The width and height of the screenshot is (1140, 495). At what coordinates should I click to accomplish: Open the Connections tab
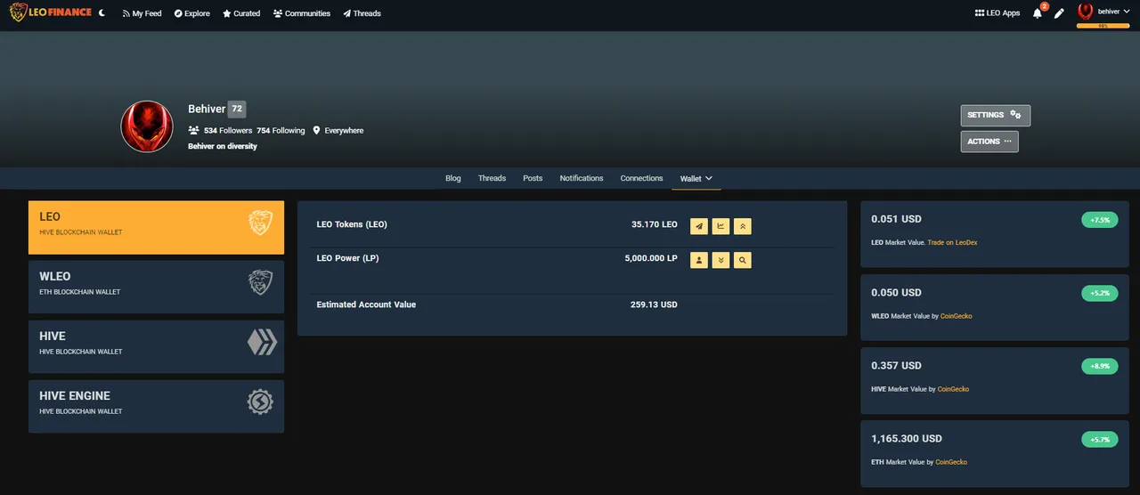pos(642,178)
